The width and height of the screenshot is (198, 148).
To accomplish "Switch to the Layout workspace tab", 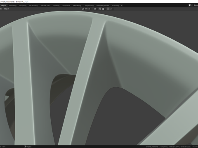I will (x=4, y=6).
